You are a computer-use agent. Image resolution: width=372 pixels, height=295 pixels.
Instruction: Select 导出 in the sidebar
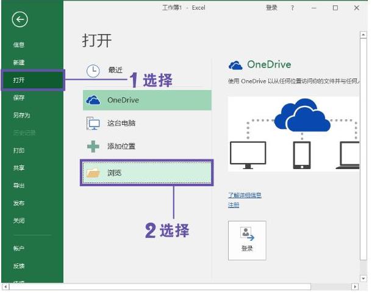(19, 186)
